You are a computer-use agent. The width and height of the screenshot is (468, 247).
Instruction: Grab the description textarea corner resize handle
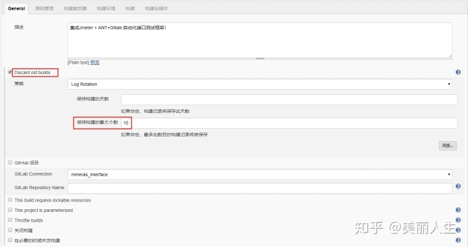450,56
